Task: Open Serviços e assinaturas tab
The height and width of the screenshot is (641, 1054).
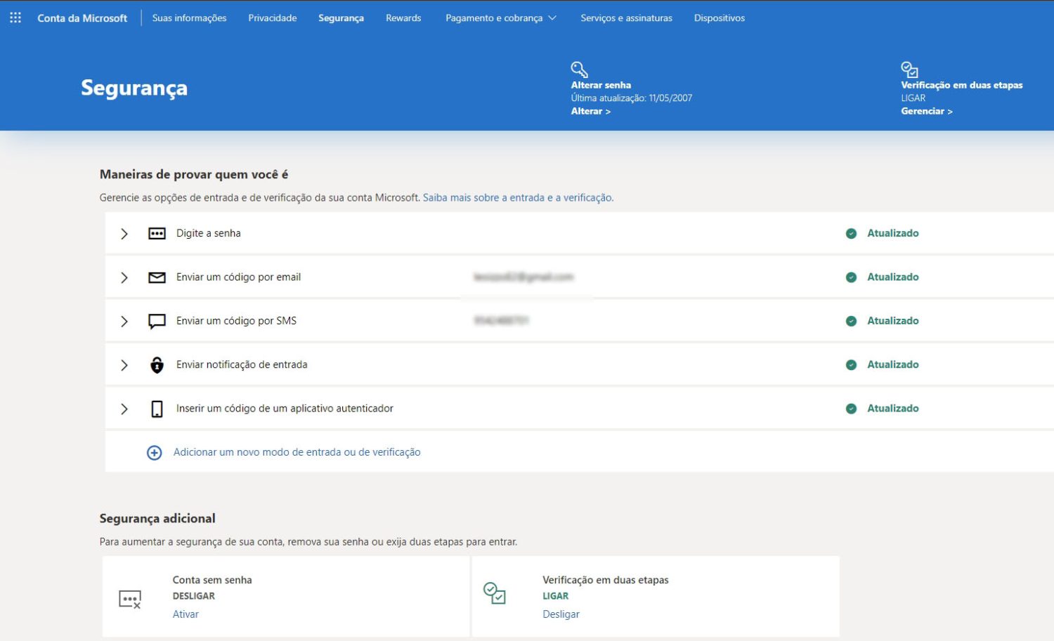Action: pos(626,18)
